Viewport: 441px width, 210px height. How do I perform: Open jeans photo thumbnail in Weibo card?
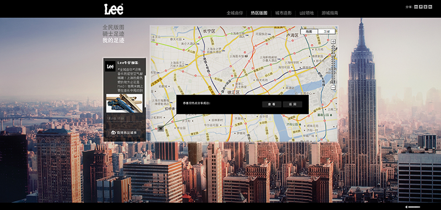click(x=125, y=103)
